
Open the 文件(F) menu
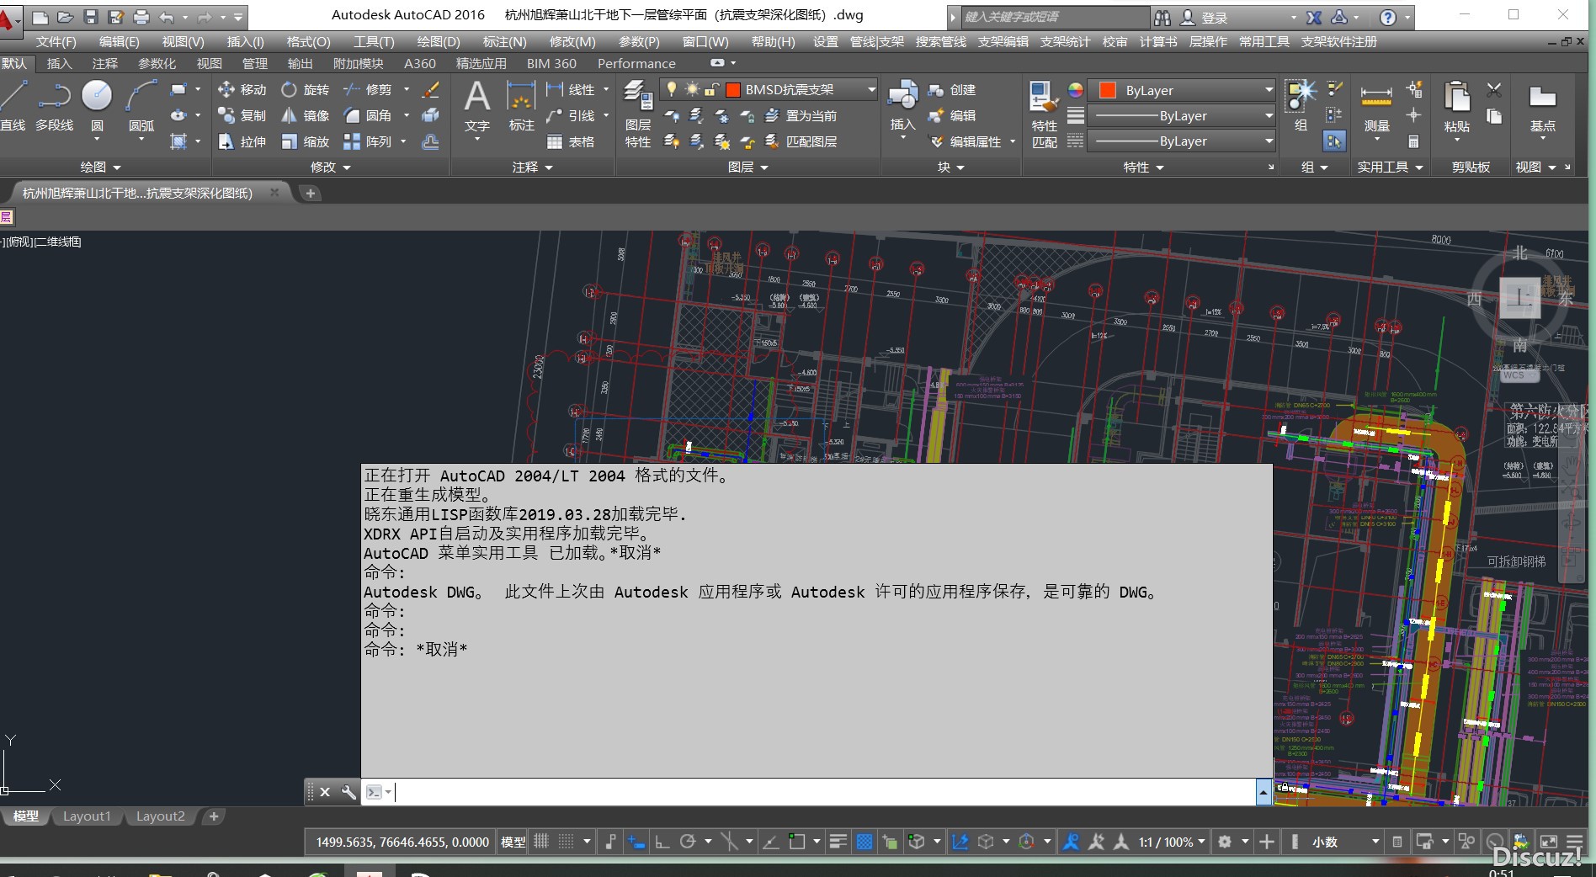click(56, 41)
